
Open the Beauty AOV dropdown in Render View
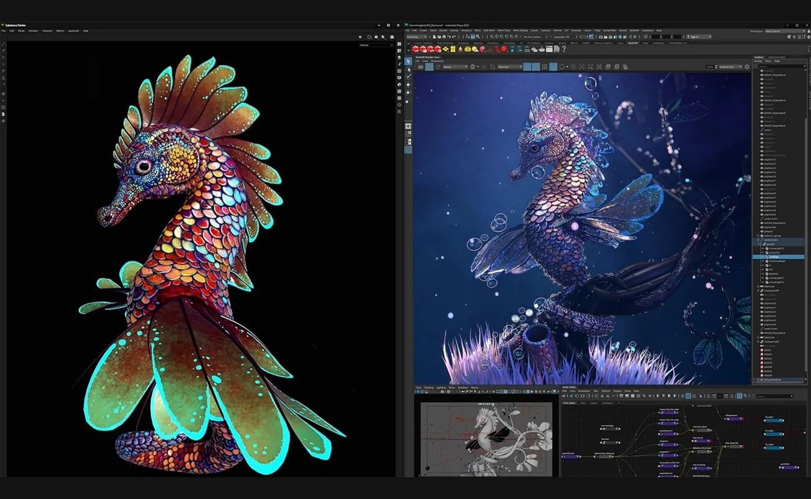click(x=455, y=67)
